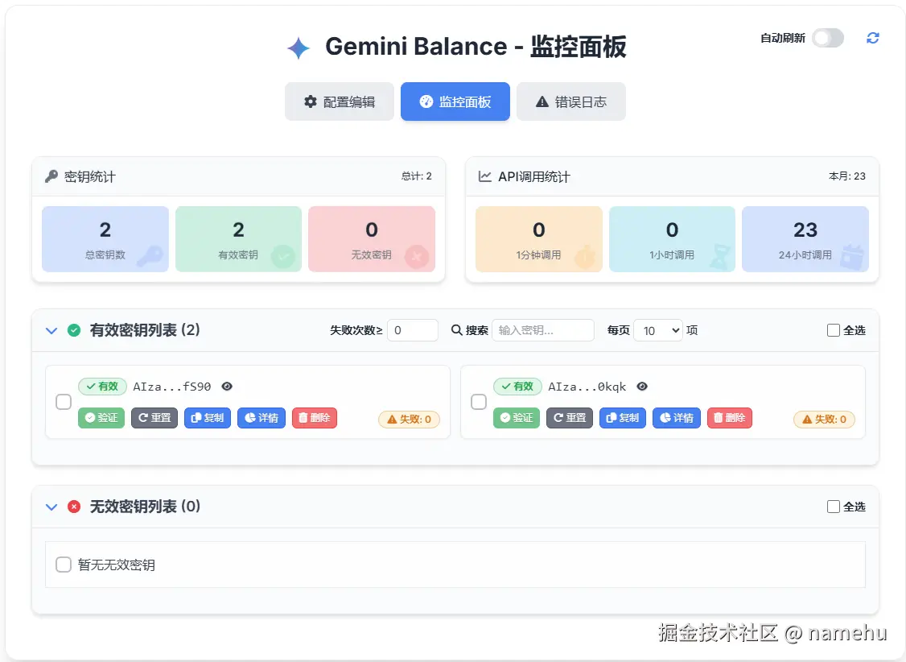The width and height of the screenshot is (906, 662).
Task: Click 删除 for key AIza...fS90
Action: coord(315,418)
